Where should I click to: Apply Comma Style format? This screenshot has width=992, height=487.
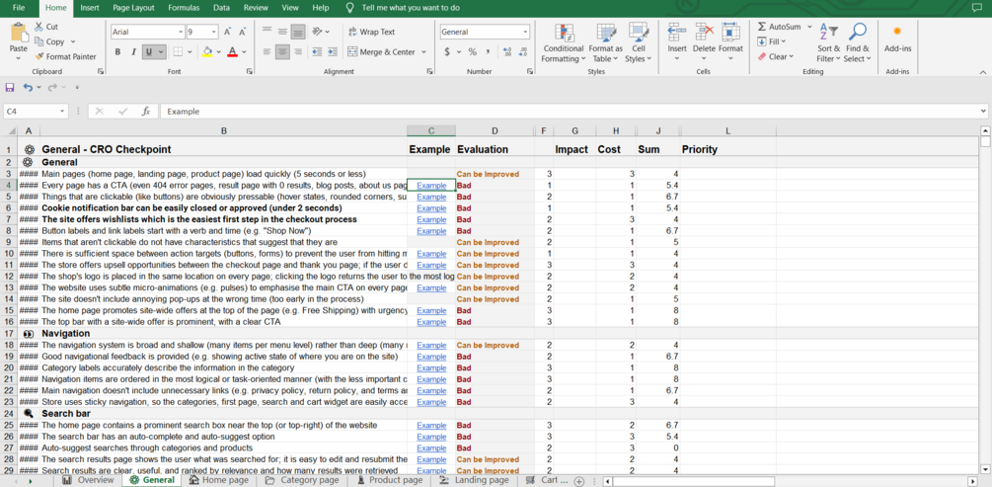pyautogui.click(x=488, y=52)
